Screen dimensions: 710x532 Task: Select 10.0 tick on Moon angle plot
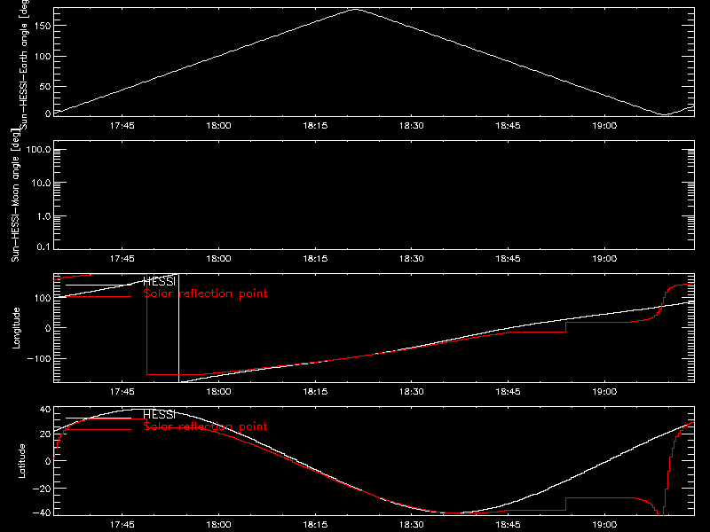pos(41,183)
